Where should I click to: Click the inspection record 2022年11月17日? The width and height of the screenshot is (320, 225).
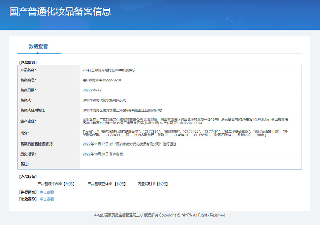(129, 144)
